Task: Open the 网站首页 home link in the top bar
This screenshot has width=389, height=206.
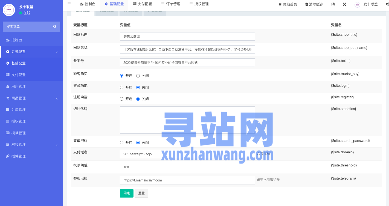Action: [288, 4]
